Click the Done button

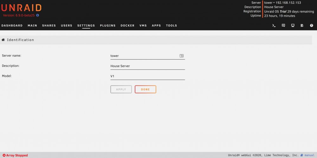click(146, 89)
